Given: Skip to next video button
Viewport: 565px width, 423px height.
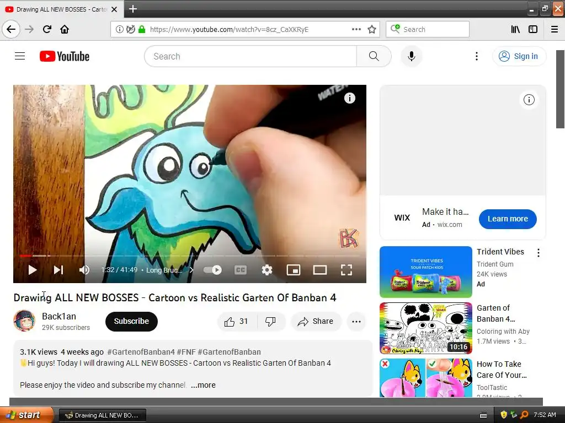Looking at the screenshot, I should click(x=58, y=270).
